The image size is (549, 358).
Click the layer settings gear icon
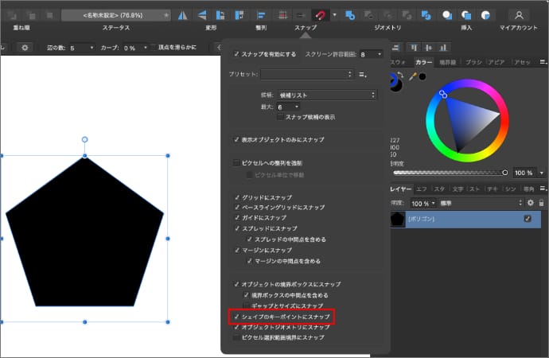coord(531,203)
